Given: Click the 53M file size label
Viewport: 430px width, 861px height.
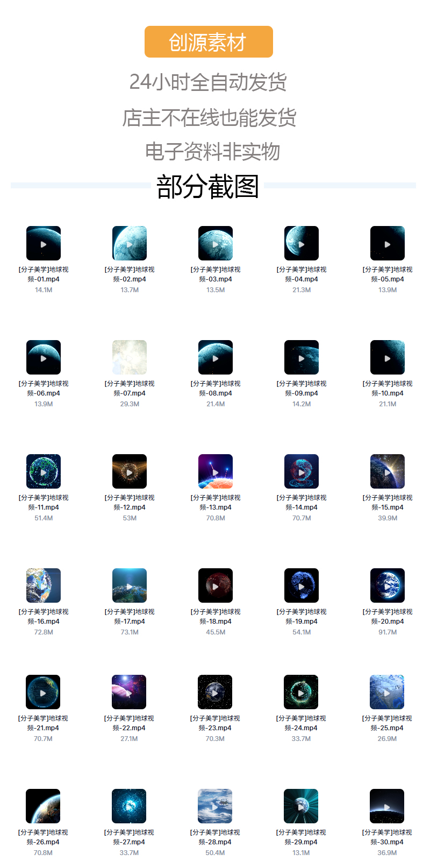Looking at the screenshot, I should pos(130,518).
